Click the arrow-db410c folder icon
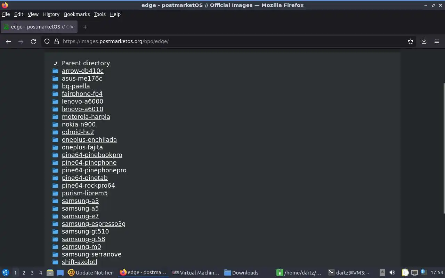This screenshot has height=278, width=445. (55, 71)
